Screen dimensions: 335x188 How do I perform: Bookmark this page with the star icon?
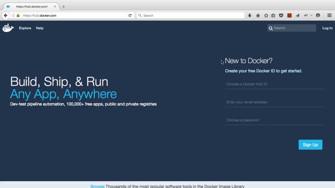point(266,15)
